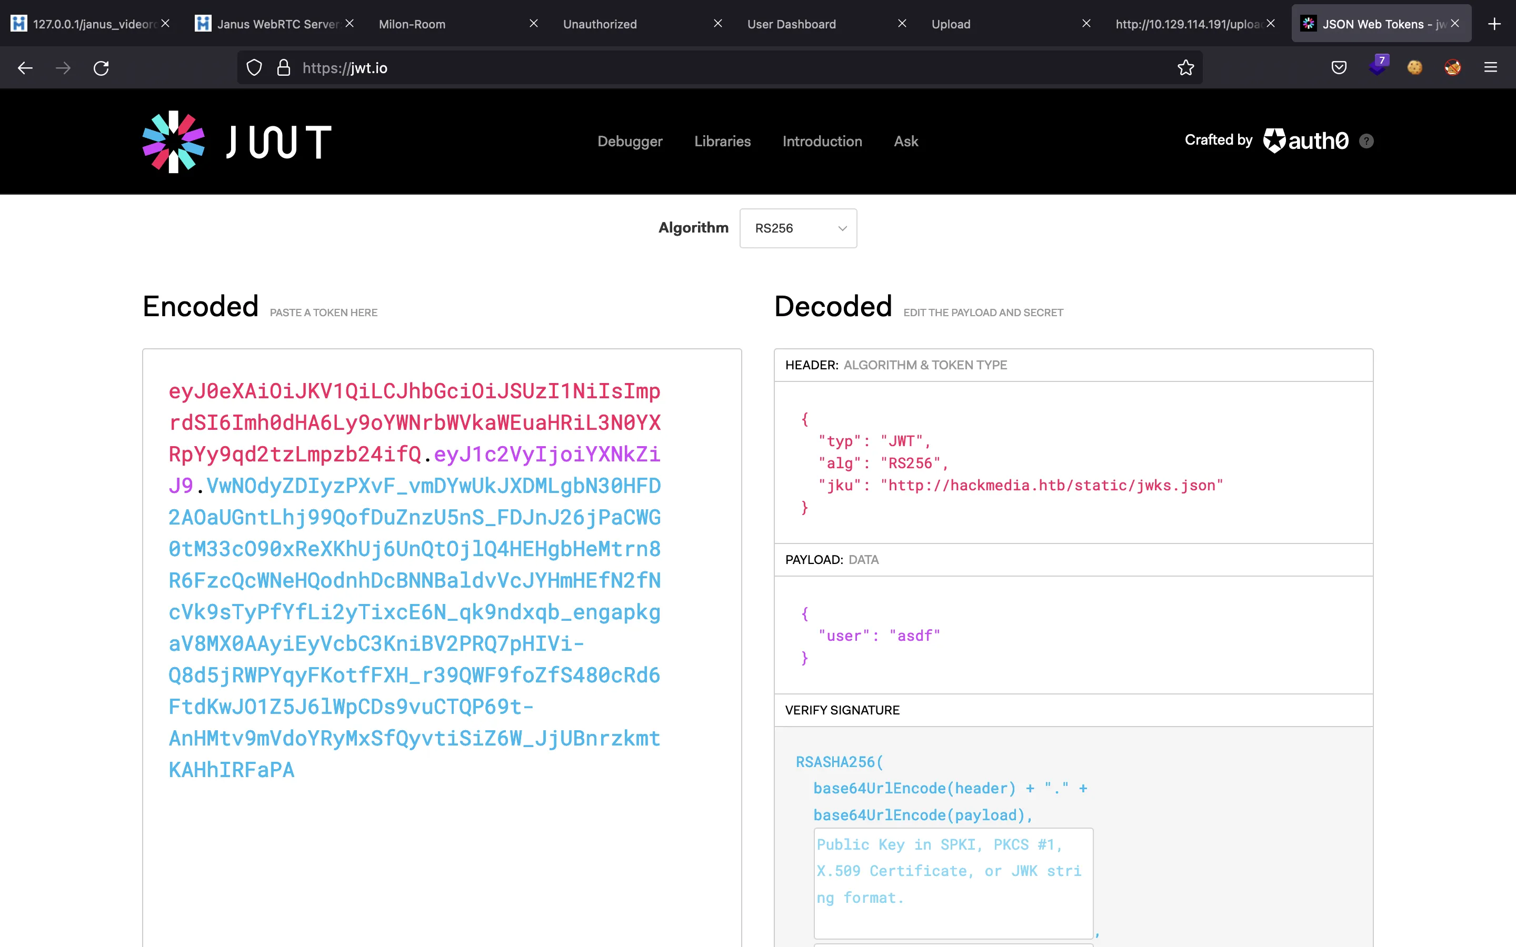Click inside the Encoded token text area
The width and height of the screenshot is (1516, 947).
click(x=442, y=648)
